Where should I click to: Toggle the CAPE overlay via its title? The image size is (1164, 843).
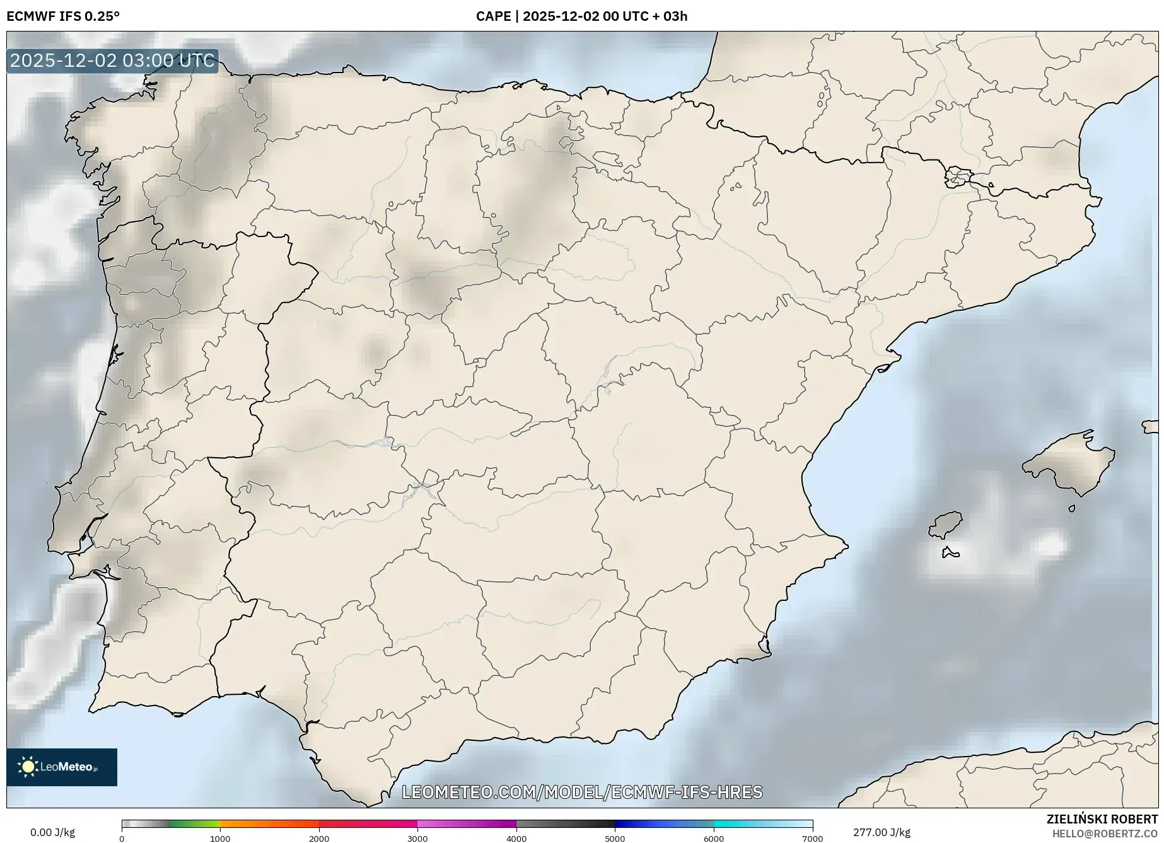click(495, 16)
